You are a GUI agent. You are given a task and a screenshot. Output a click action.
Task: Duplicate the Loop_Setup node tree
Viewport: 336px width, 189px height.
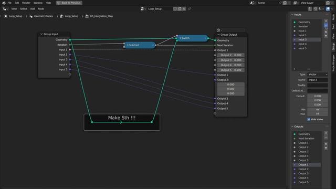click(180, 9)
